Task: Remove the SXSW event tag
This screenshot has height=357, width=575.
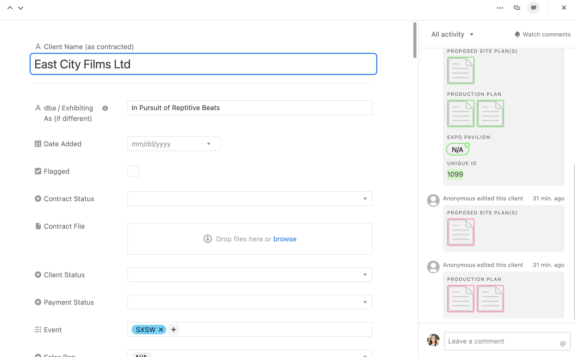Action: [161, 330]
